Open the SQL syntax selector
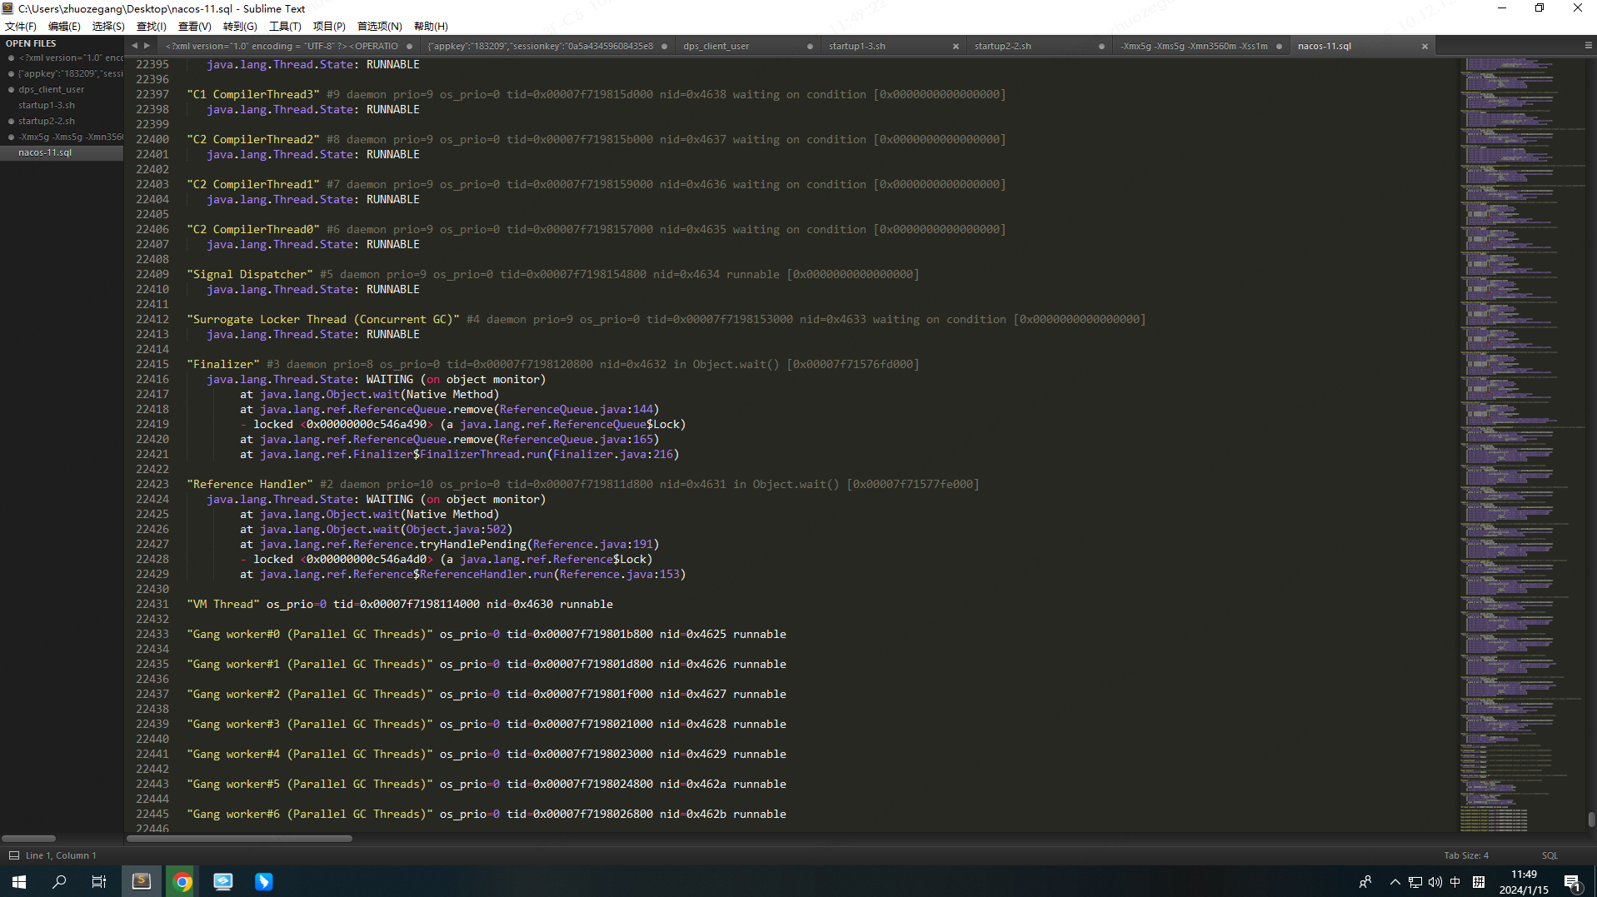Screen dimensions: 1597x897 [1549, 855]
